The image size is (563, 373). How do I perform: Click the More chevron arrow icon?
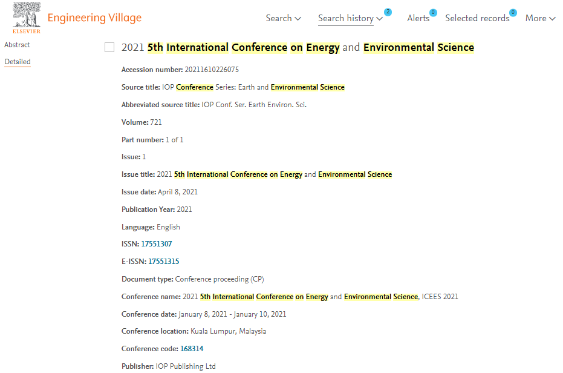[x=552, y=19]
